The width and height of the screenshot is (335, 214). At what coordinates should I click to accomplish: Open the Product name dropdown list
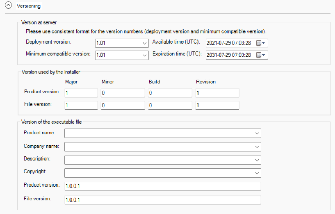tap(257, 133)
